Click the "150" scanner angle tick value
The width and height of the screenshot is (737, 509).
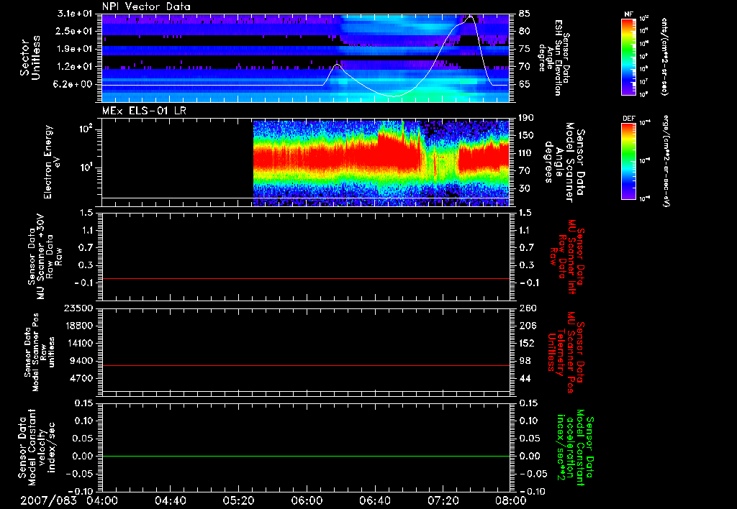528,135
